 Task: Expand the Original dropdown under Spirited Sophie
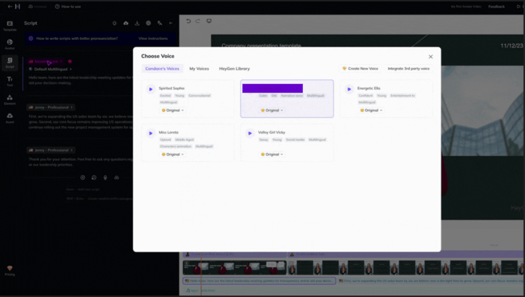pyautogui.click(x=173, y=110)
